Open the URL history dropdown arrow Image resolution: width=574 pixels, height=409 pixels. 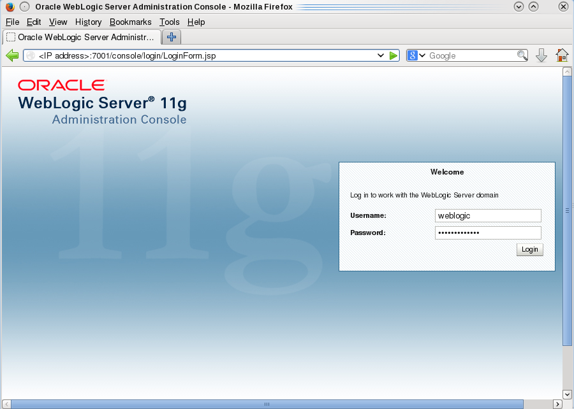(380, 55)
